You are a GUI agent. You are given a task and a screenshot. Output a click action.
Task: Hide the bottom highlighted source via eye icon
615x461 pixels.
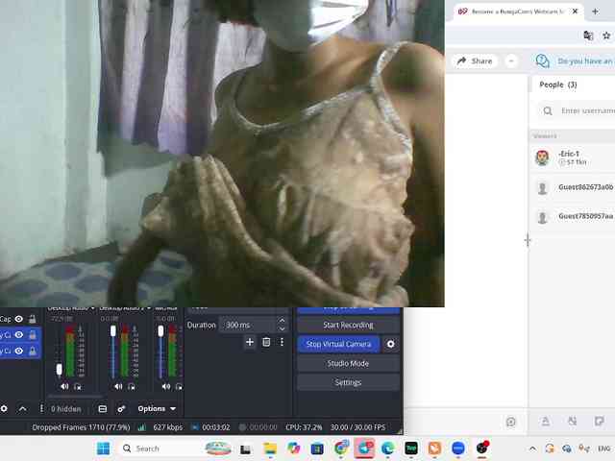pyautogui.click(x=18, y=351)
